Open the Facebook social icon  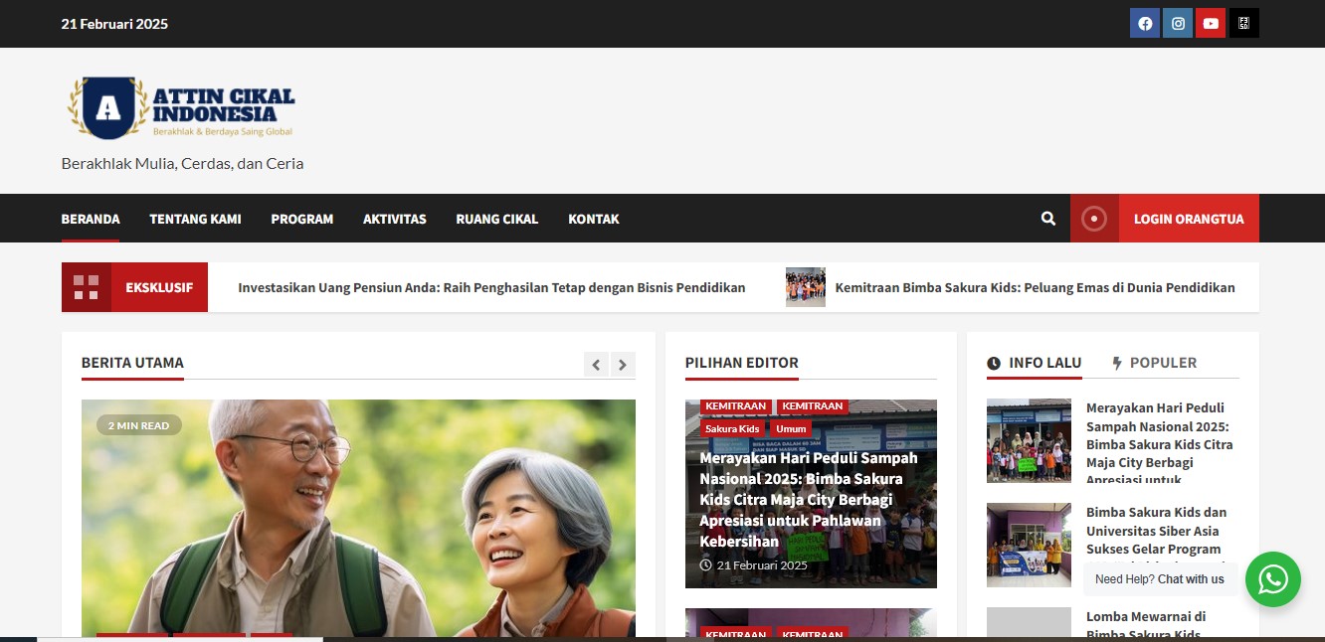(x=1145, y=24)
